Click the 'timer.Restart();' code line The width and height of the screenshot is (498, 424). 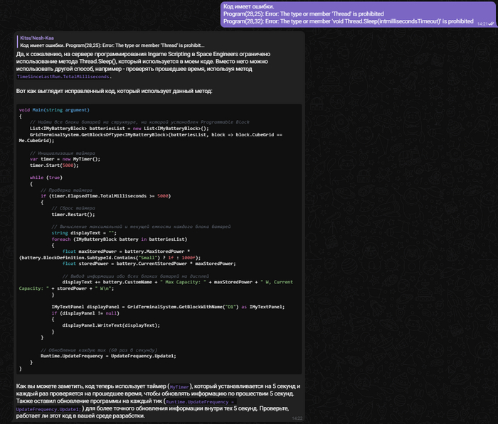pyautogui.click(x=73, y=214)
